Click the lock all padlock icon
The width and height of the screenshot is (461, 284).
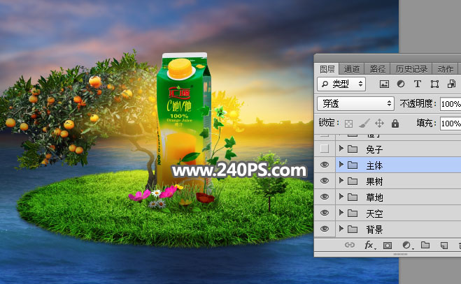coord(395,124)
